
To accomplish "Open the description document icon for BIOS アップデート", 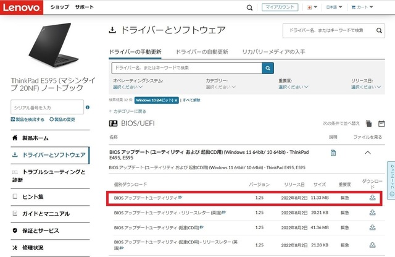I will (x=333, y=153).
